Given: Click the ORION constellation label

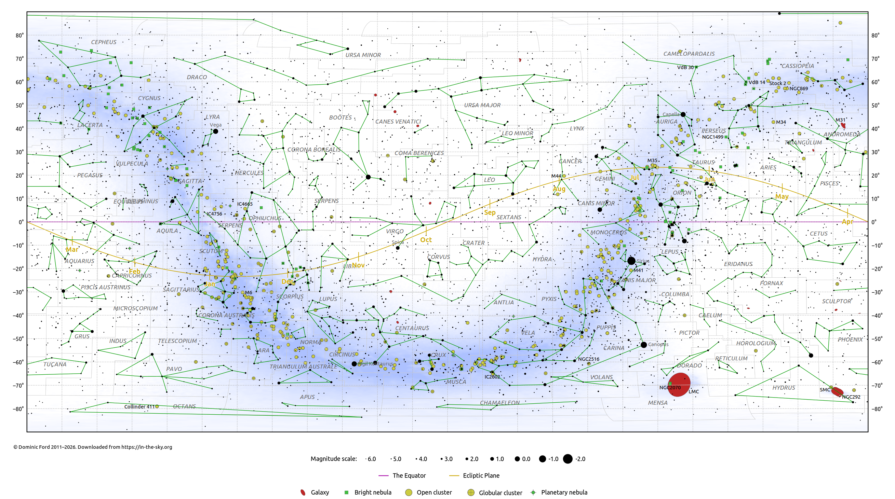Looking at the screenshot, I should tap(682, 193).
